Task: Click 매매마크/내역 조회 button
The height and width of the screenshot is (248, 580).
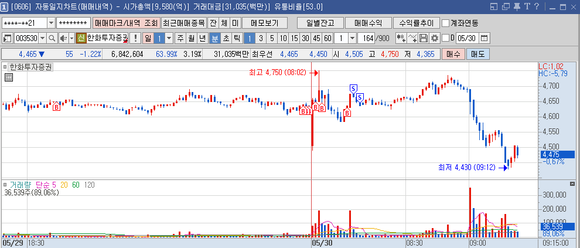Action: coord(126,23)
